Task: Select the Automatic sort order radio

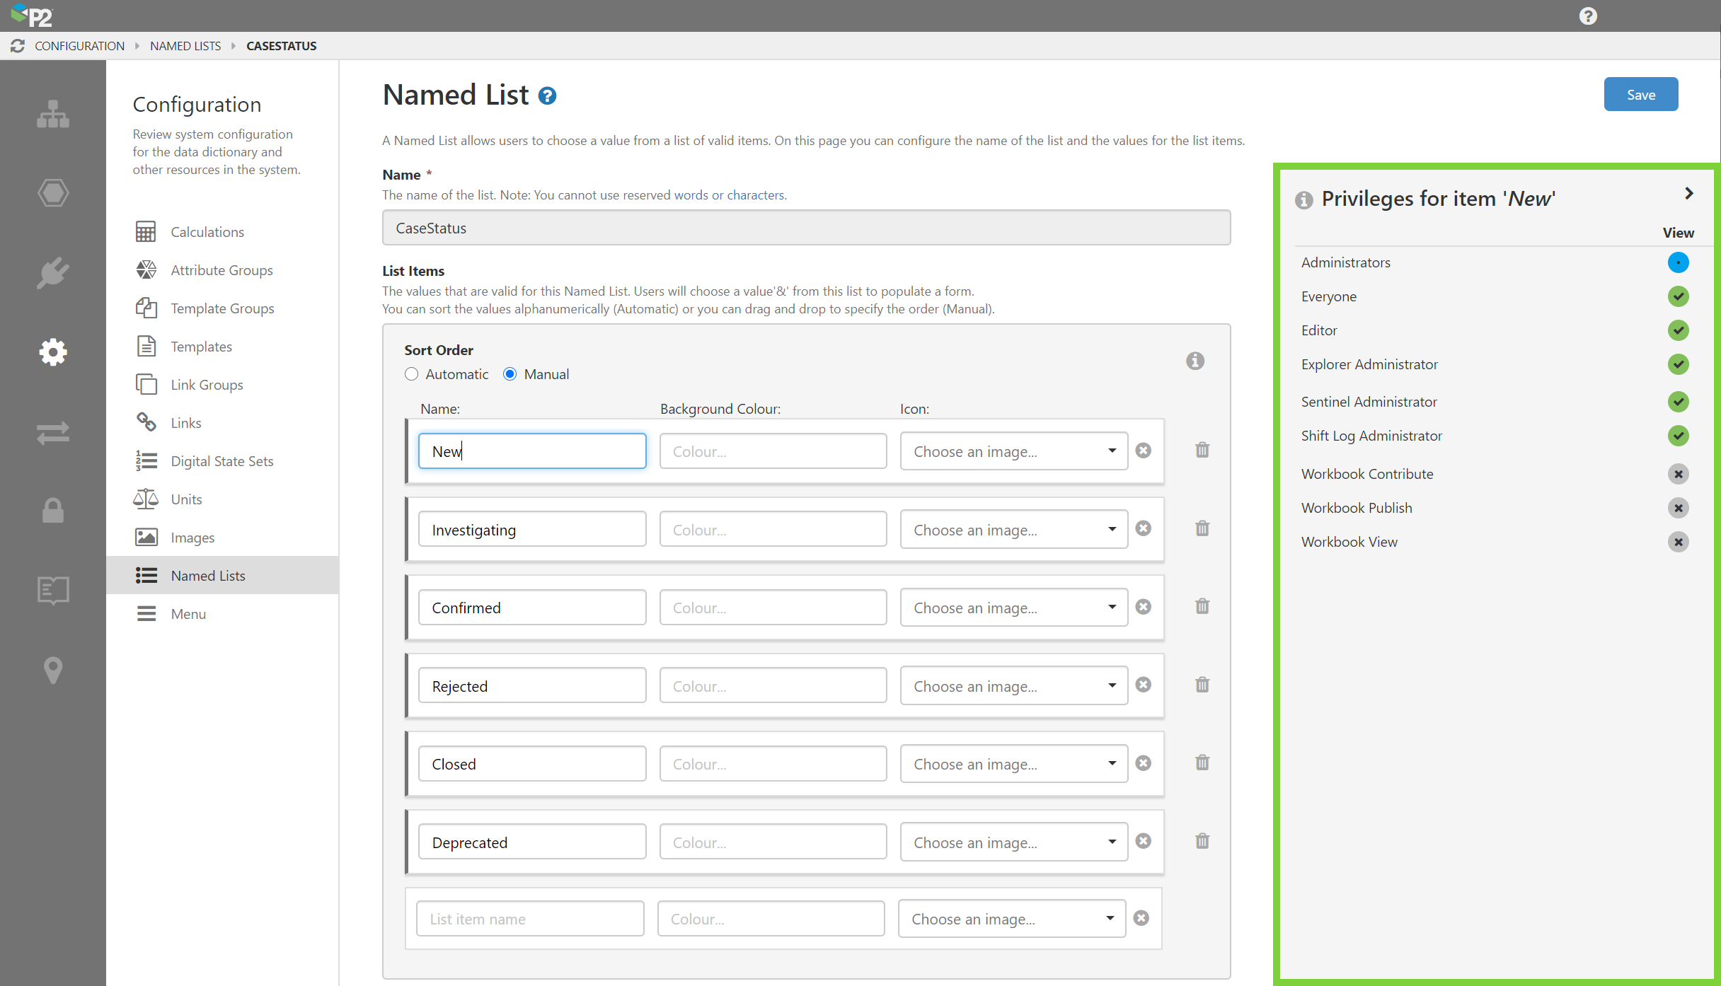Action: [412, 374]
